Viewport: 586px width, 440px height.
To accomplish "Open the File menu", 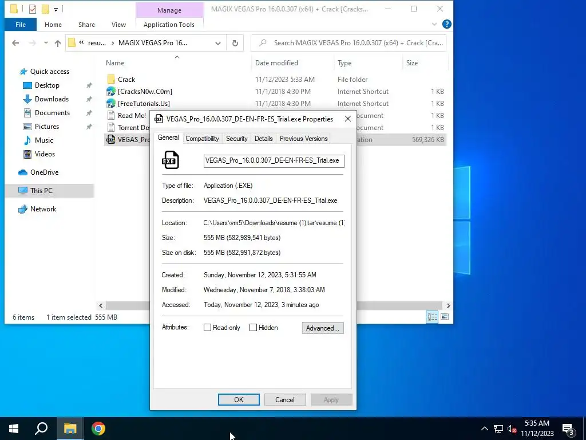I will pos(21,25).
